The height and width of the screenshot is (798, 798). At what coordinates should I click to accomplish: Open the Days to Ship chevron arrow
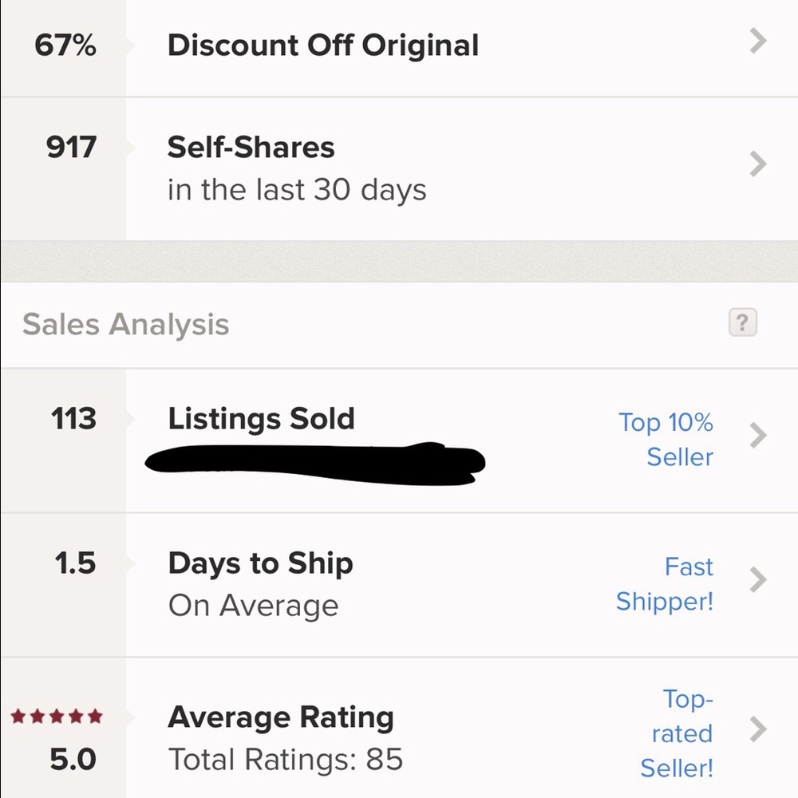point(758,579)
